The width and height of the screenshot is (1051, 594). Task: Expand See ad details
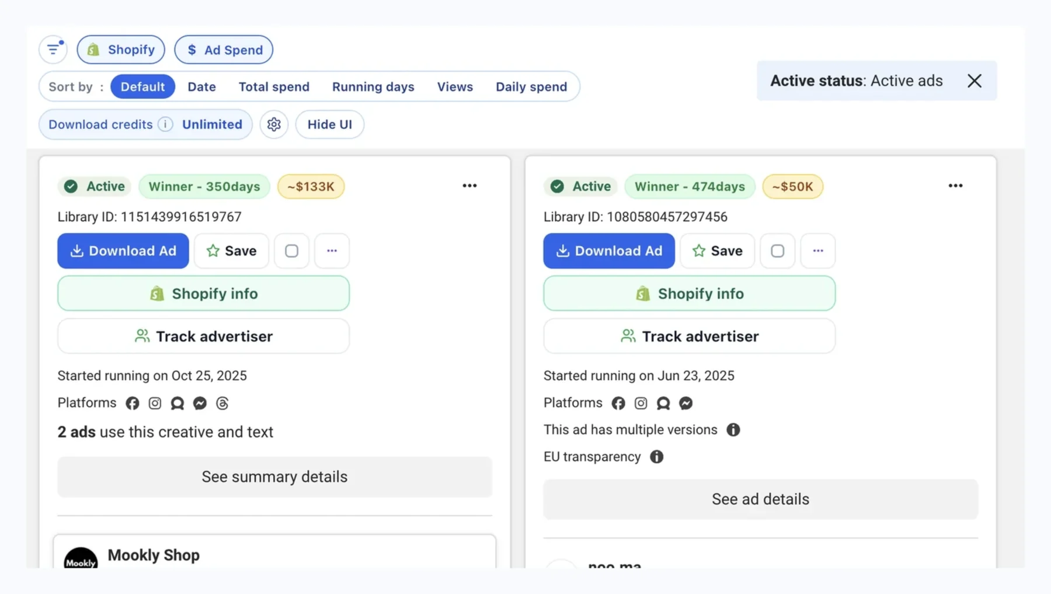pyautogui.click(x=760, y=499)
